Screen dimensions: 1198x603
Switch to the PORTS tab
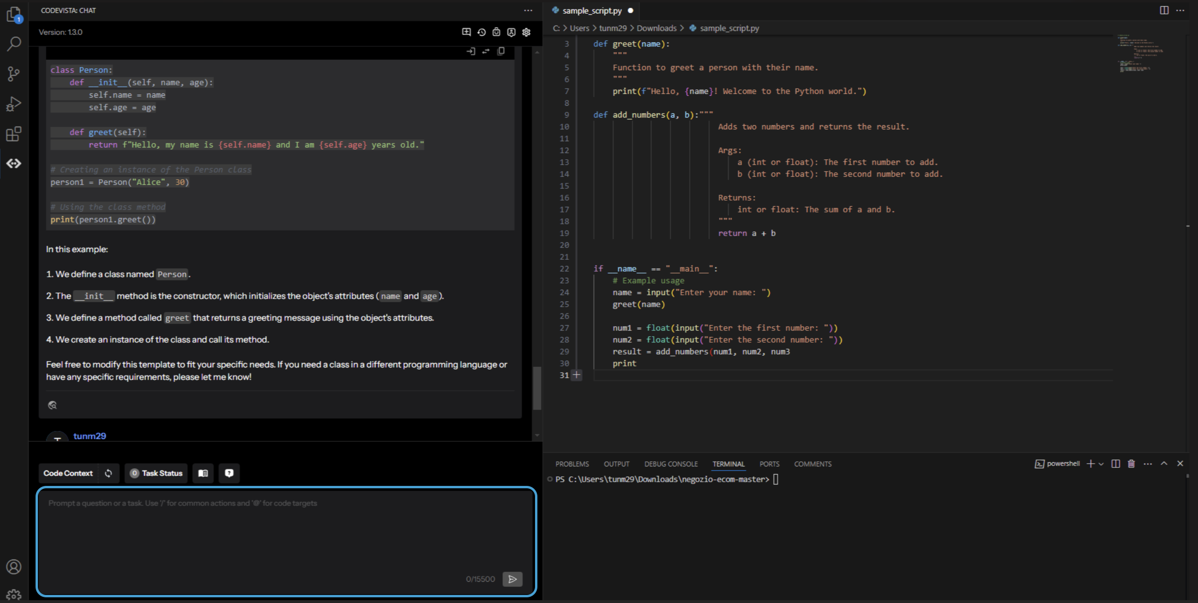coord(769,464)
